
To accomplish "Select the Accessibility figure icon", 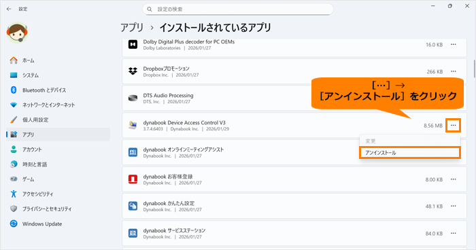I will click(14, 194).
